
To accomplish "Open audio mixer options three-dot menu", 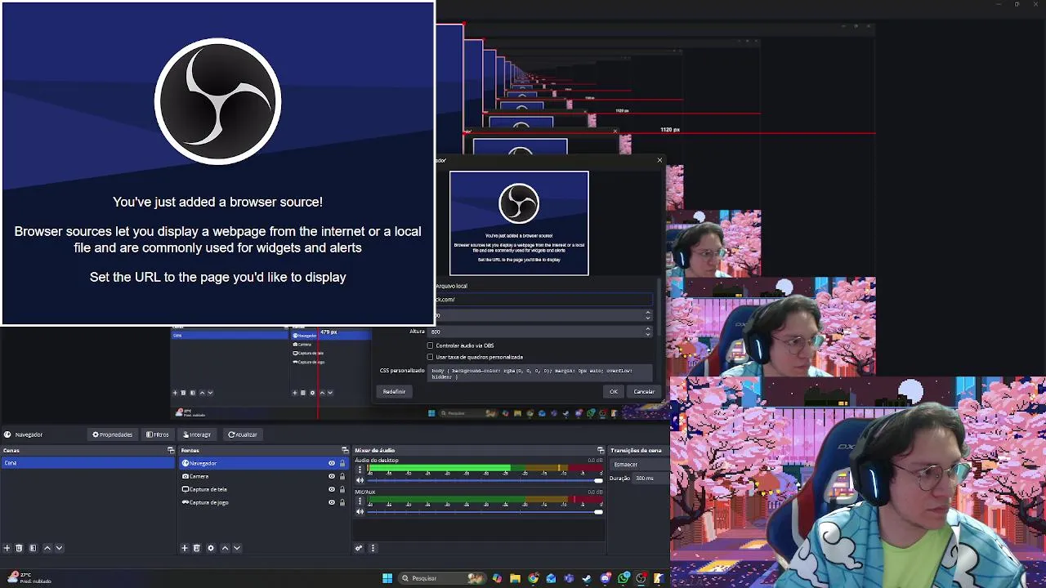I will point(373,548).
